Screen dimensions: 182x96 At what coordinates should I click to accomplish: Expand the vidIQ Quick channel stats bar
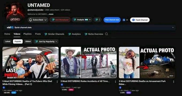(173, 27)
